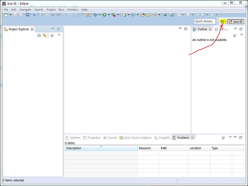Open the Navigate menu
The width and height of the screenshot is (248, 186).
(x=25, y=10)
